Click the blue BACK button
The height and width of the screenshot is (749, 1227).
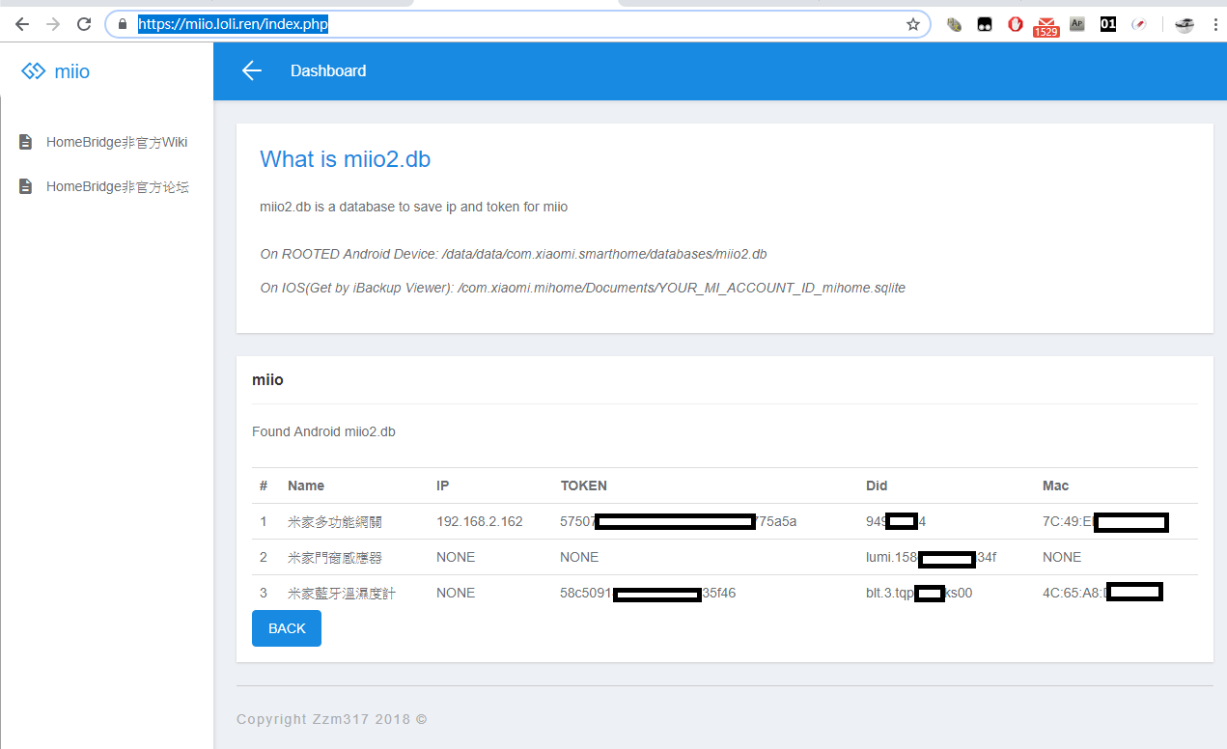point(287,628)
